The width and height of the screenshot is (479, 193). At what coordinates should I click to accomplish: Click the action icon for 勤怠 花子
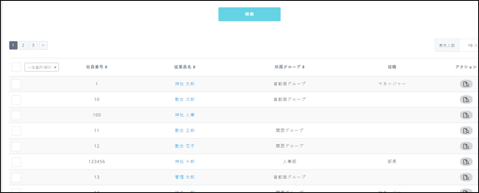[466, 146]
